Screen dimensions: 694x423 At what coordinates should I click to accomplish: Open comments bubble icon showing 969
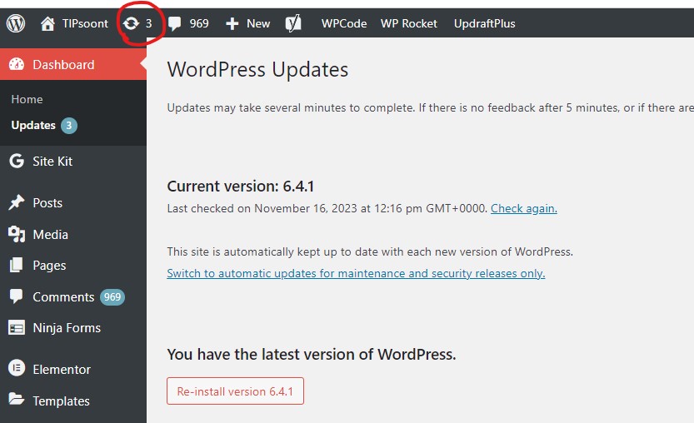[175, 23]
